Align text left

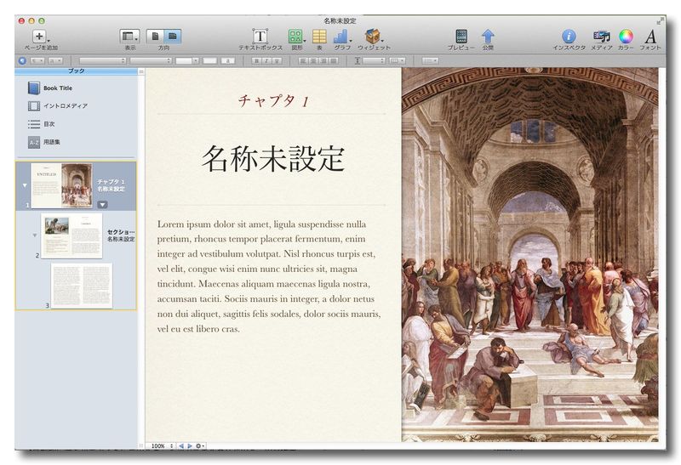coord(303,60)
